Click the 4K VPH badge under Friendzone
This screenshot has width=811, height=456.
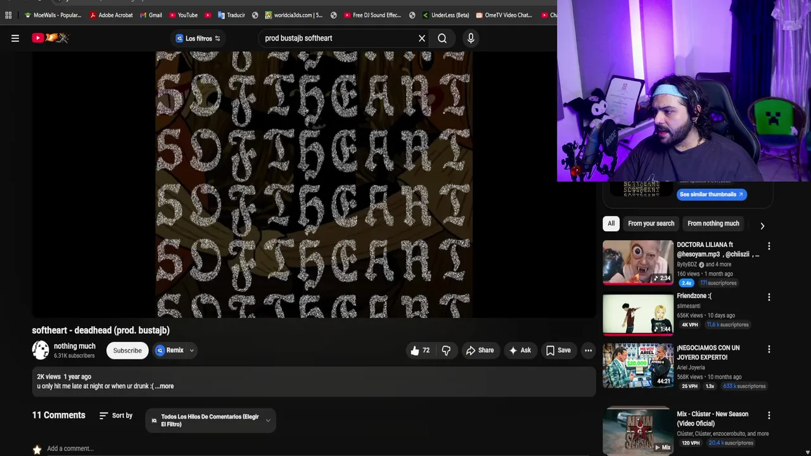[x=690, y=324]
